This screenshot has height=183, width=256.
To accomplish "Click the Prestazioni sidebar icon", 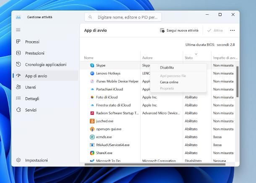I will tap(18, 53).
